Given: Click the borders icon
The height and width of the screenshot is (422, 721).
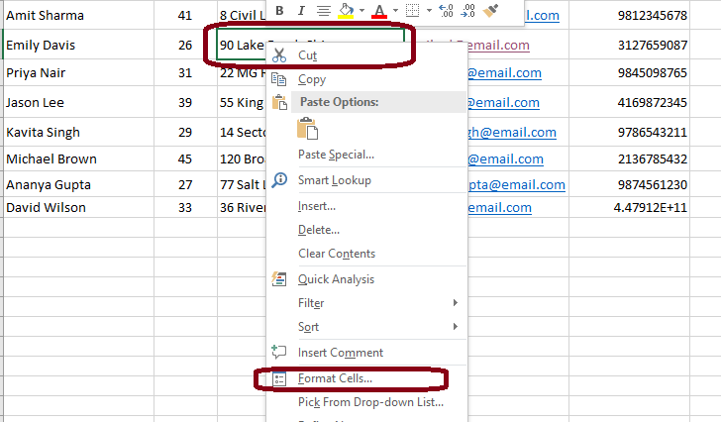Looking at the screenshot, I should pos(414,10).
